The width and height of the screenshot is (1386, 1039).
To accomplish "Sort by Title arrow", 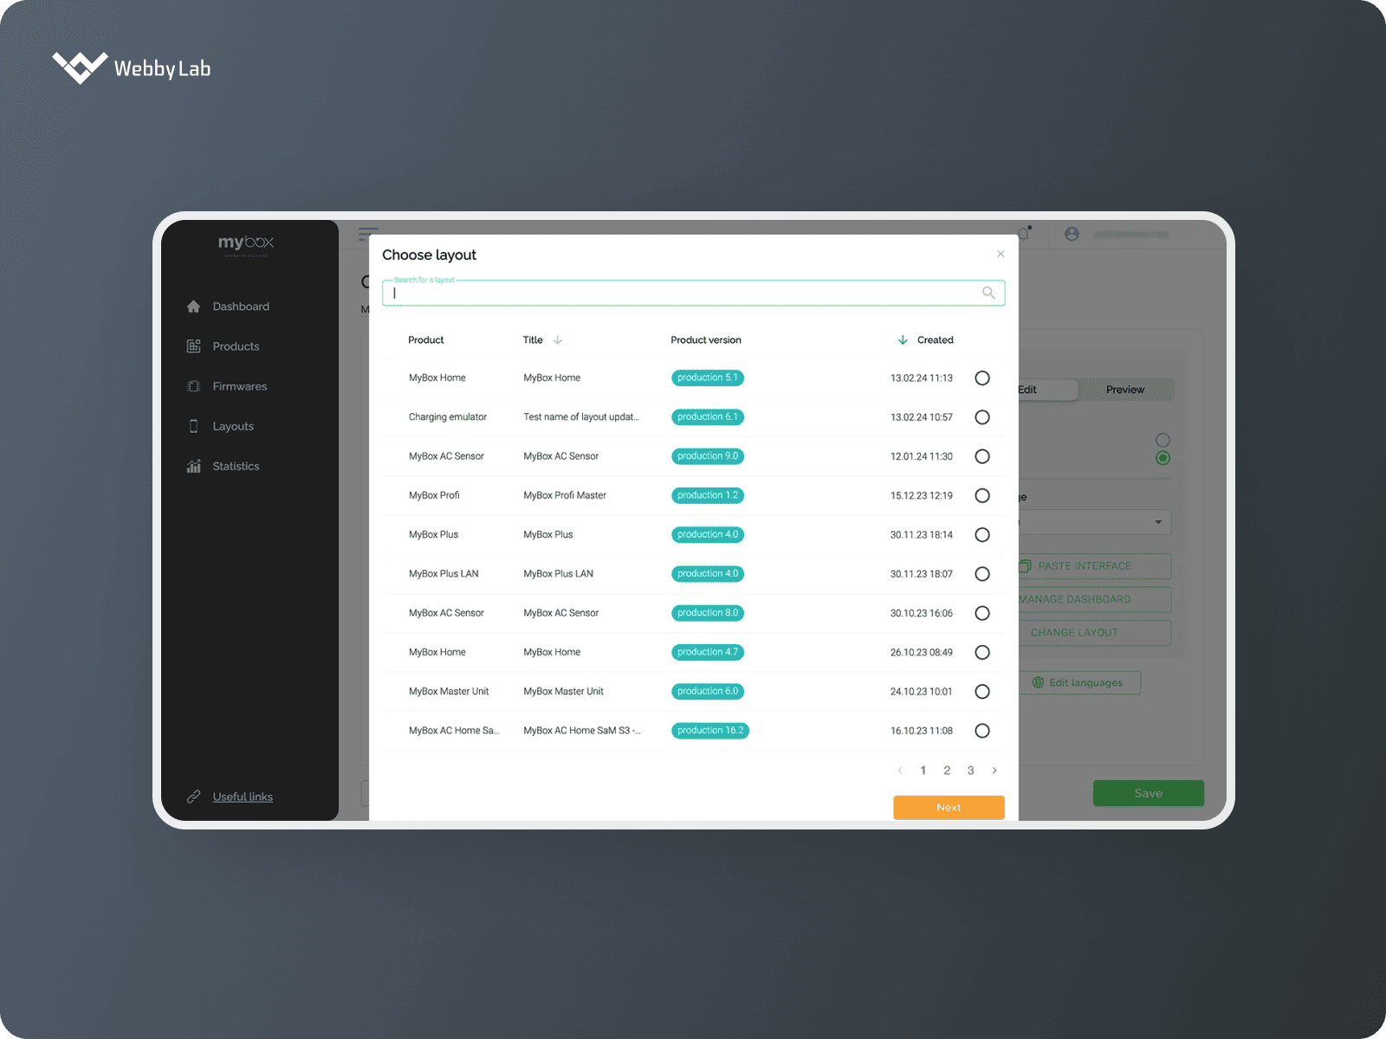I will tap(558, 339).
